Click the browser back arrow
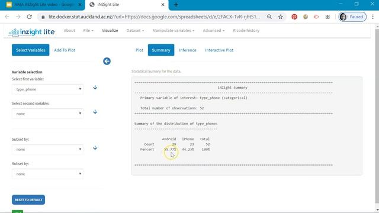379x213 pixels. pos(7,17)
